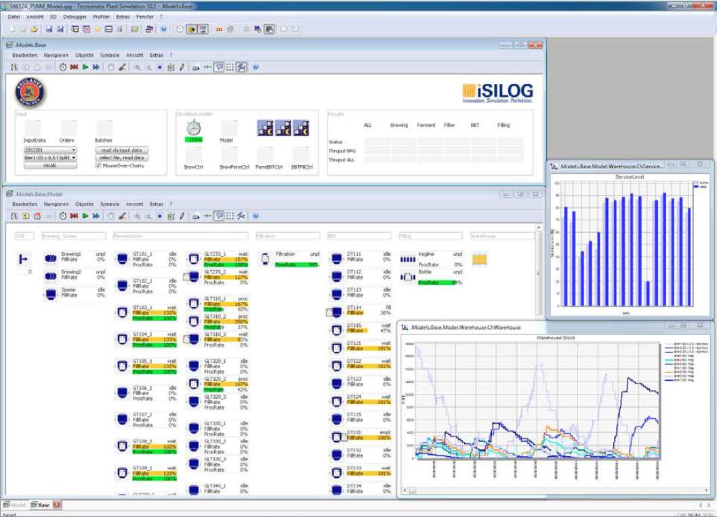Screen dimensions: 717x517
Task: Switch to the Base tab at bottom
Action: pyautogui.click(x=40, y=505)
